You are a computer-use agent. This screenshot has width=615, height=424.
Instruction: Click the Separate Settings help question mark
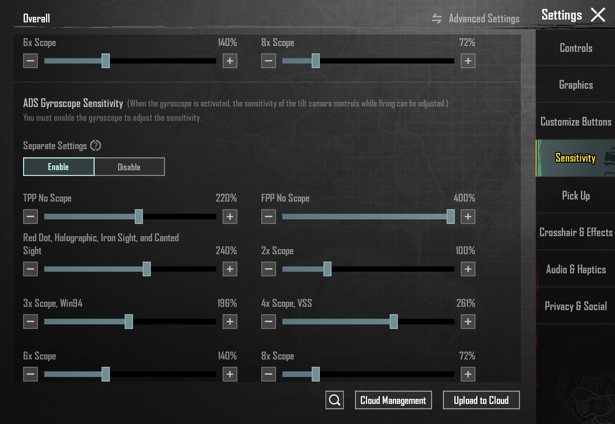(96, 146)
